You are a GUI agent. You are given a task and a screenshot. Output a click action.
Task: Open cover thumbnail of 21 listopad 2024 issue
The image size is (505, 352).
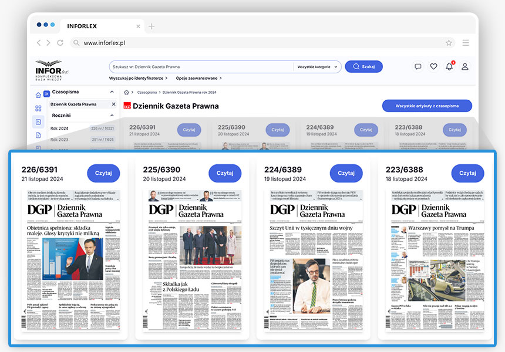70,260
